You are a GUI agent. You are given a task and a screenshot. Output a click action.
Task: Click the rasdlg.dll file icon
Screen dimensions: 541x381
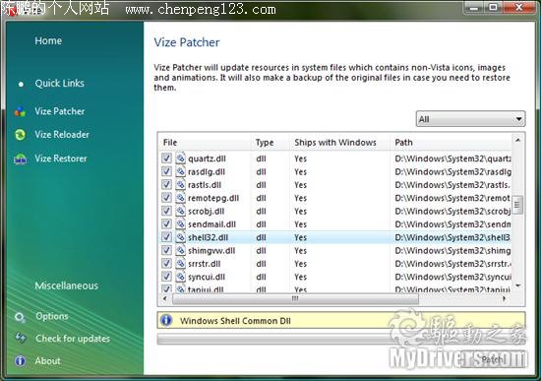point(180,171)
